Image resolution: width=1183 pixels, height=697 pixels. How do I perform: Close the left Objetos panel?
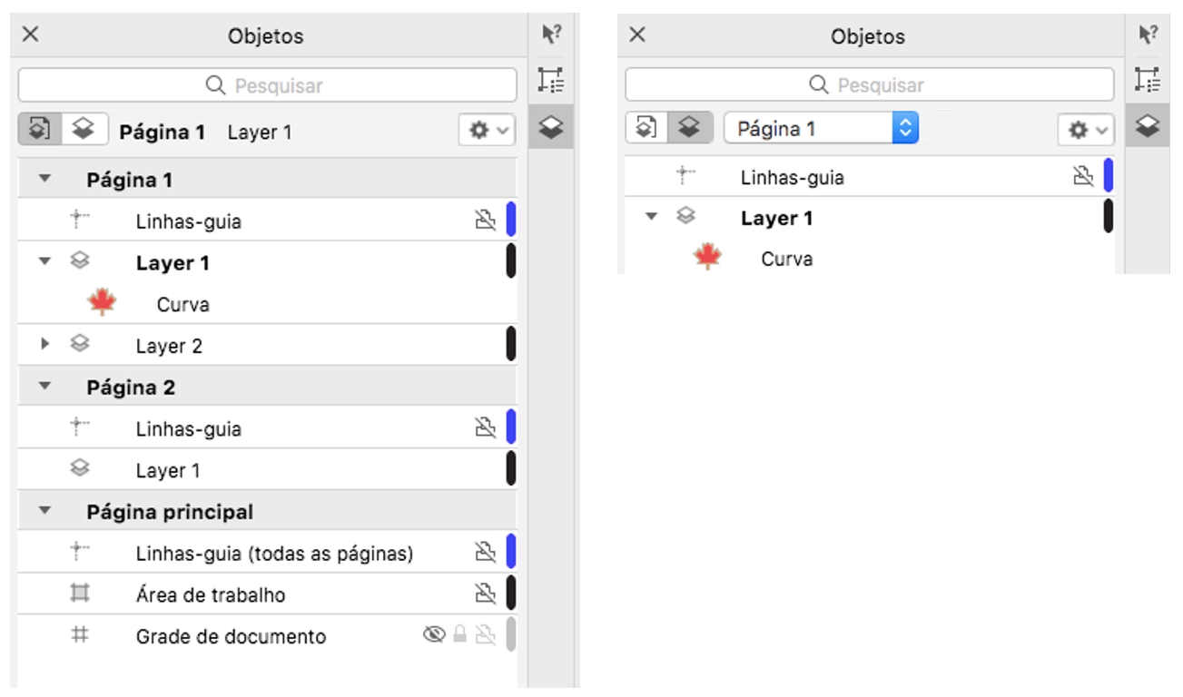[30, 34]
